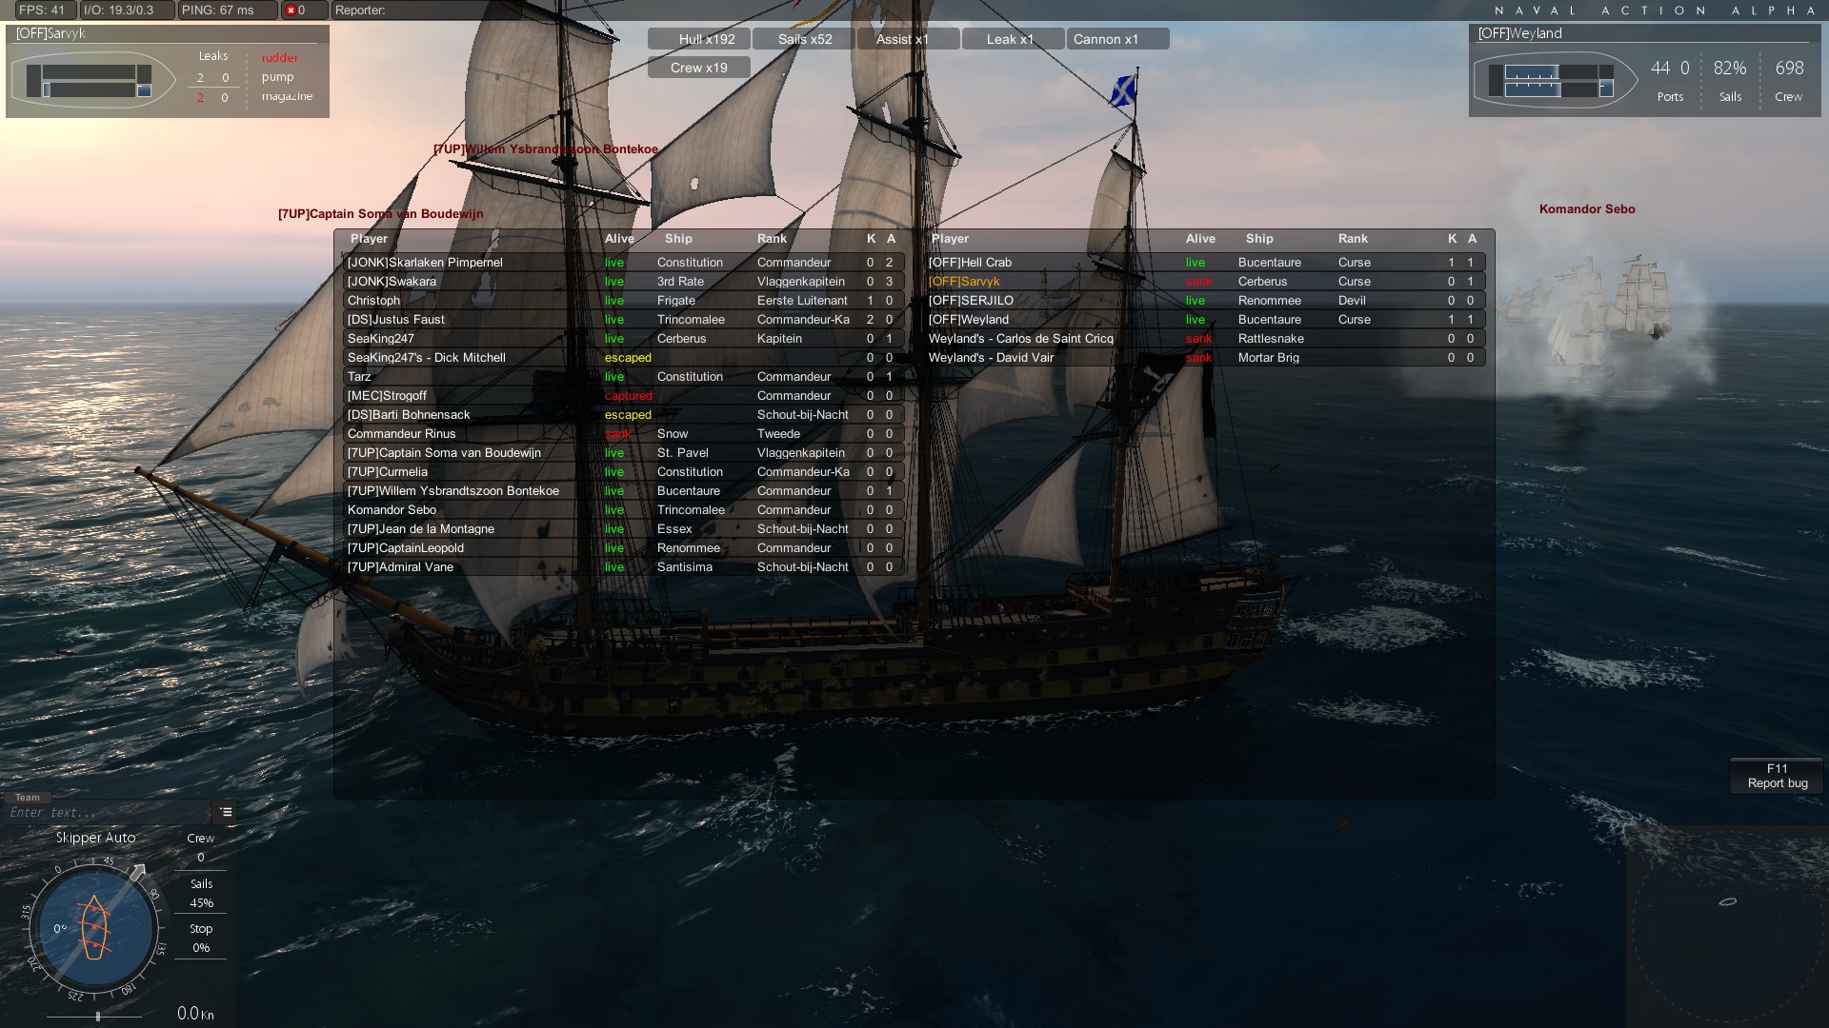
Task: Click the orange ship icon in compass
Action: click(x=94, y=928)
